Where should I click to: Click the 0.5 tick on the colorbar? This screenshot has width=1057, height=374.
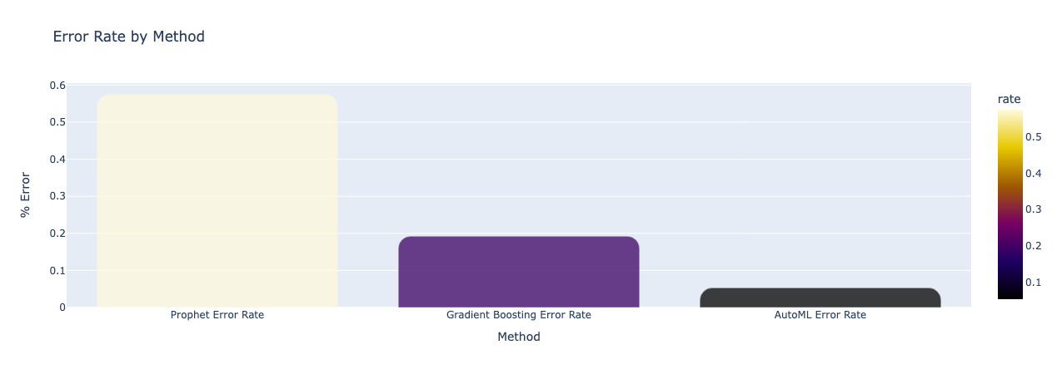coord(1034,137)
